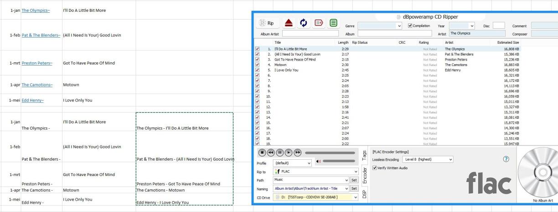Switch to the Tags tab
Screen dimensions: 558x212
point(365,156)
